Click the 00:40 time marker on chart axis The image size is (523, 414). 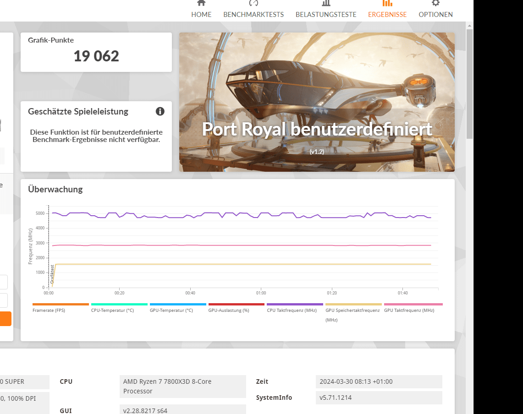tap(190, 293)
